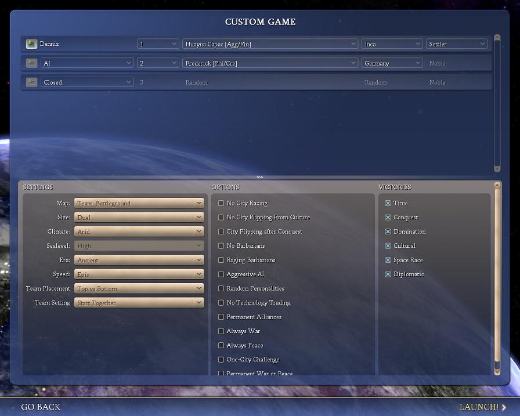Uncheck Conquest victory
The width and height of the screenshot is (520, 416).
[x=388, y=217]
